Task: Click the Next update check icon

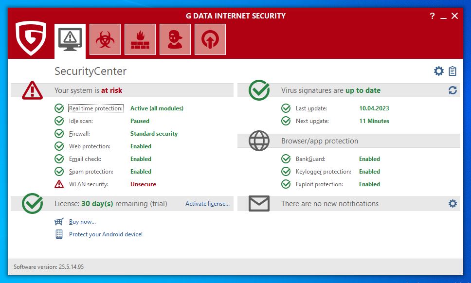Action: click(286, 121)
